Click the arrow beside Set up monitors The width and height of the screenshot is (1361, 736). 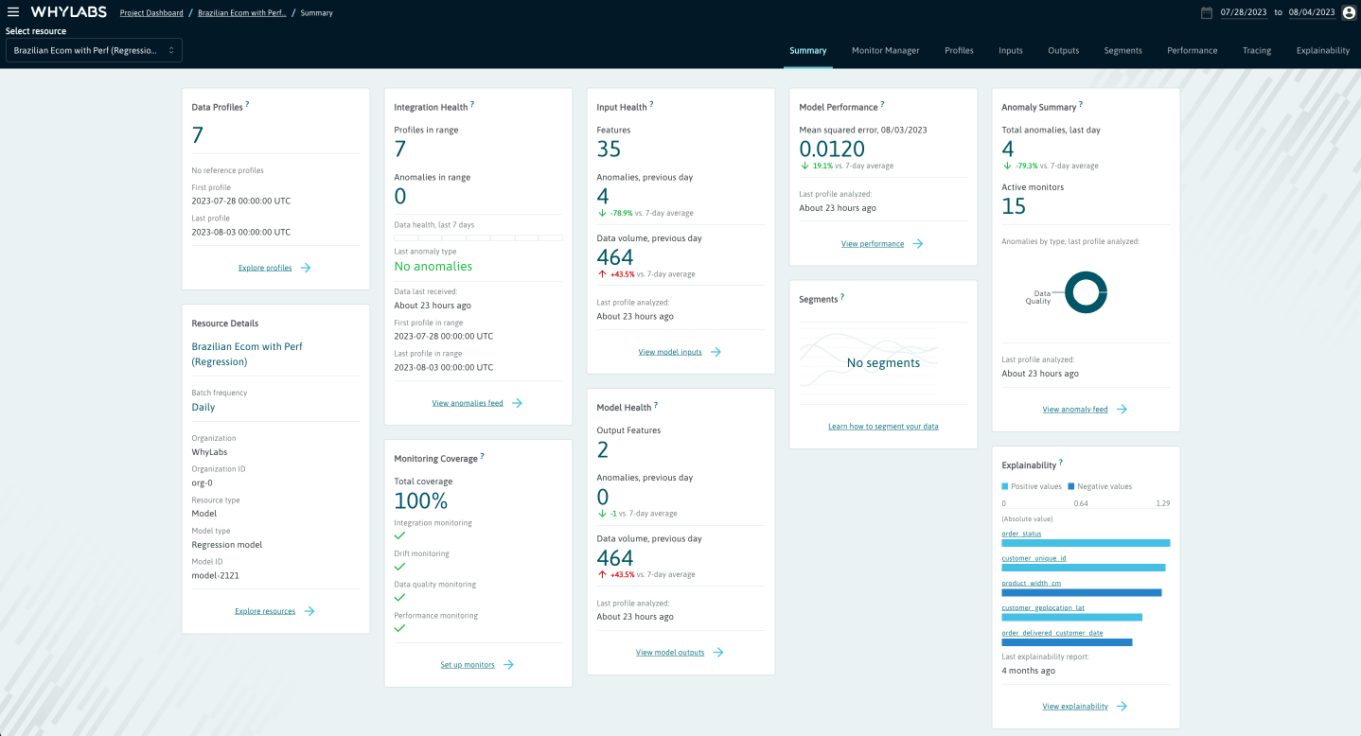pos(508,665)
